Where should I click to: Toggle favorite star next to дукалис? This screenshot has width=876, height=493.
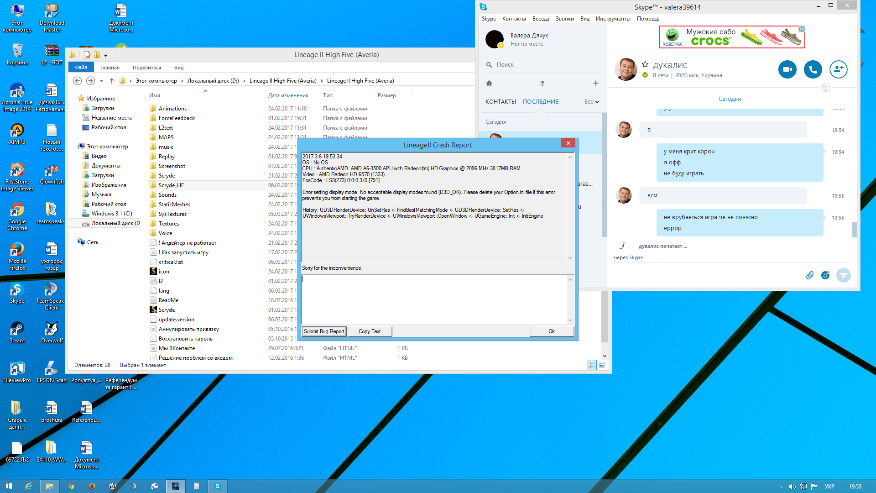coord(645,64)
